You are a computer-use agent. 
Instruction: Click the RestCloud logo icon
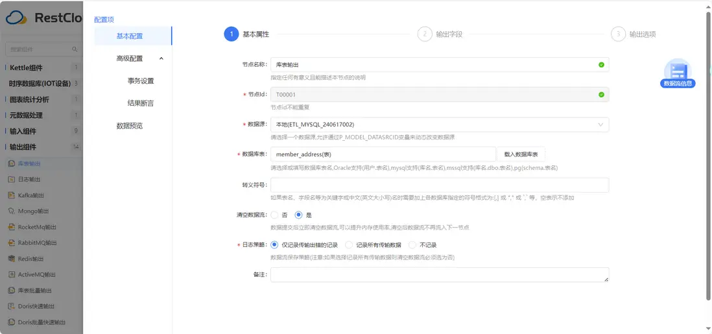pyautogui.click(x=18, y=18)
